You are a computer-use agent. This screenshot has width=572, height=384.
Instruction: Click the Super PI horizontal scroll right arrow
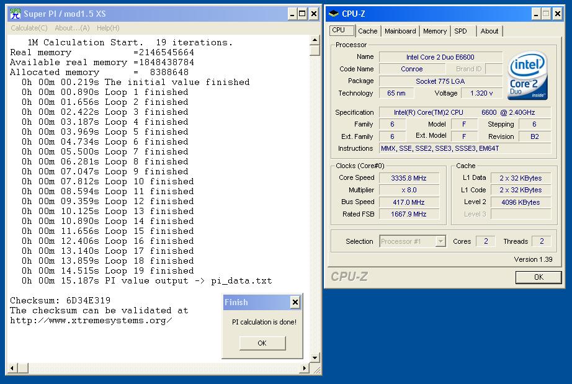click(x=305, y=368)
